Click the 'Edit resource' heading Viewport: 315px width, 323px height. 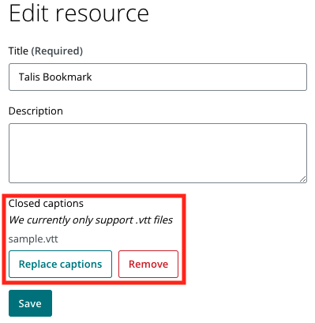click(x=79, y=13)
